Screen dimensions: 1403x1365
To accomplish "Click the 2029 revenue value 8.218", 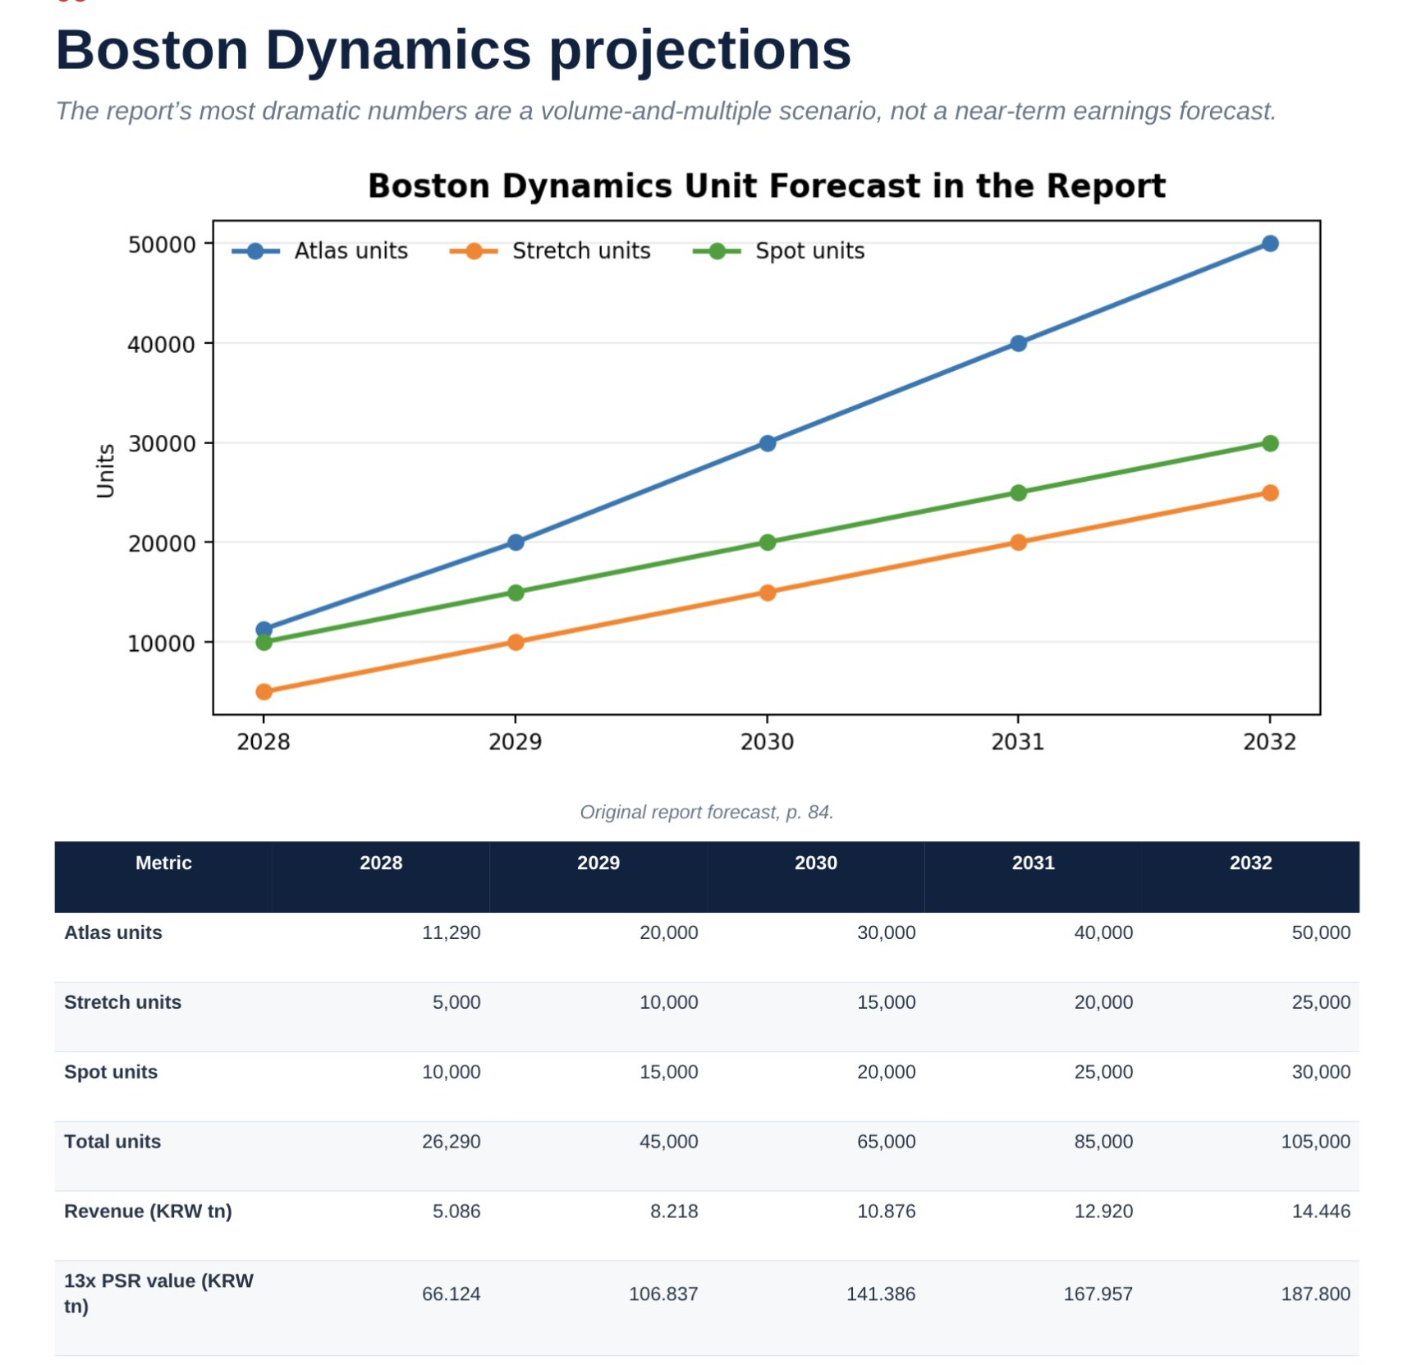I will 674,1212.
